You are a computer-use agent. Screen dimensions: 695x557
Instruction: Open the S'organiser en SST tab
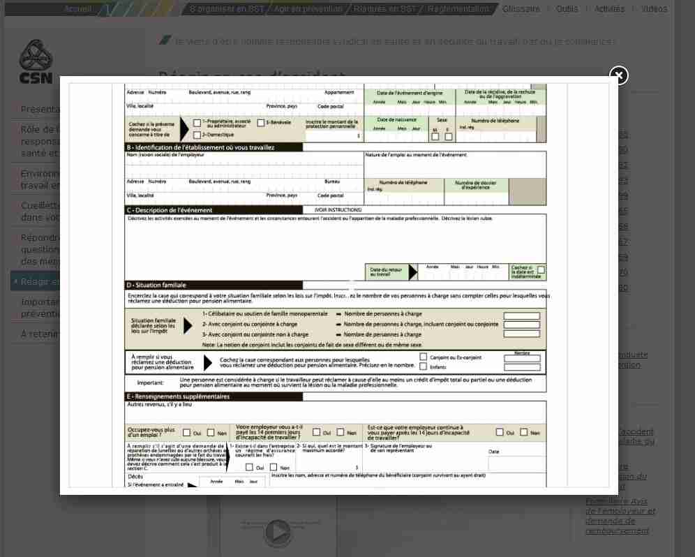(x=227, y=9)
